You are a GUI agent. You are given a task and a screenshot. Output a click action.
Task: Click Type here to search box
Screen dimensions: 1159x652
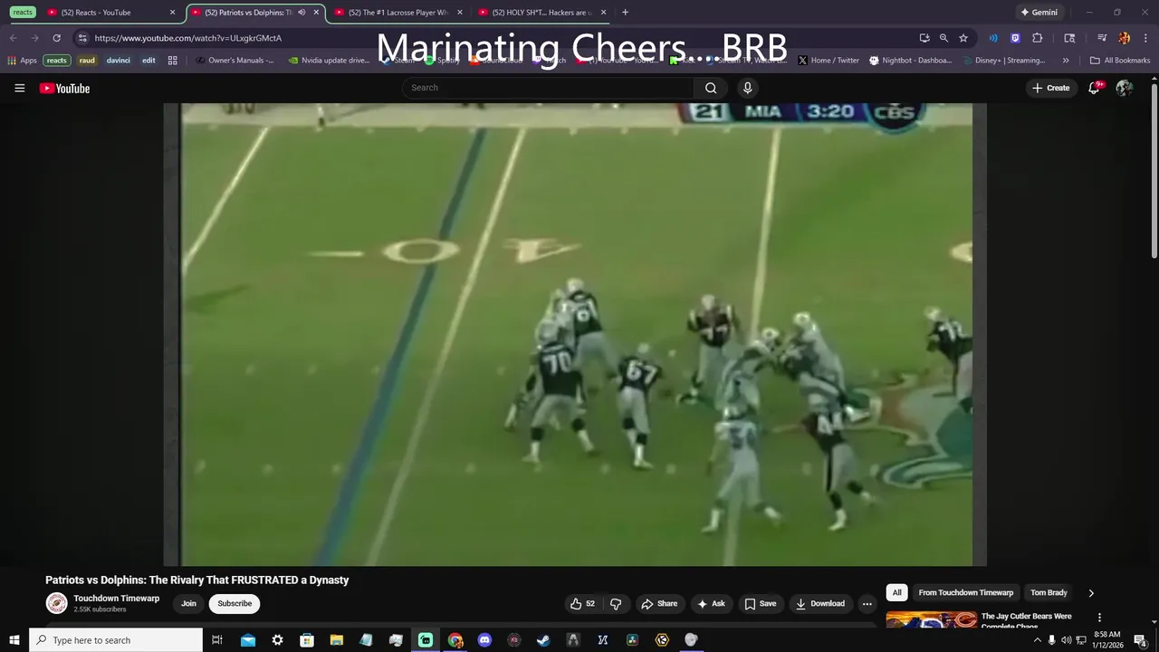click(116, 640)
